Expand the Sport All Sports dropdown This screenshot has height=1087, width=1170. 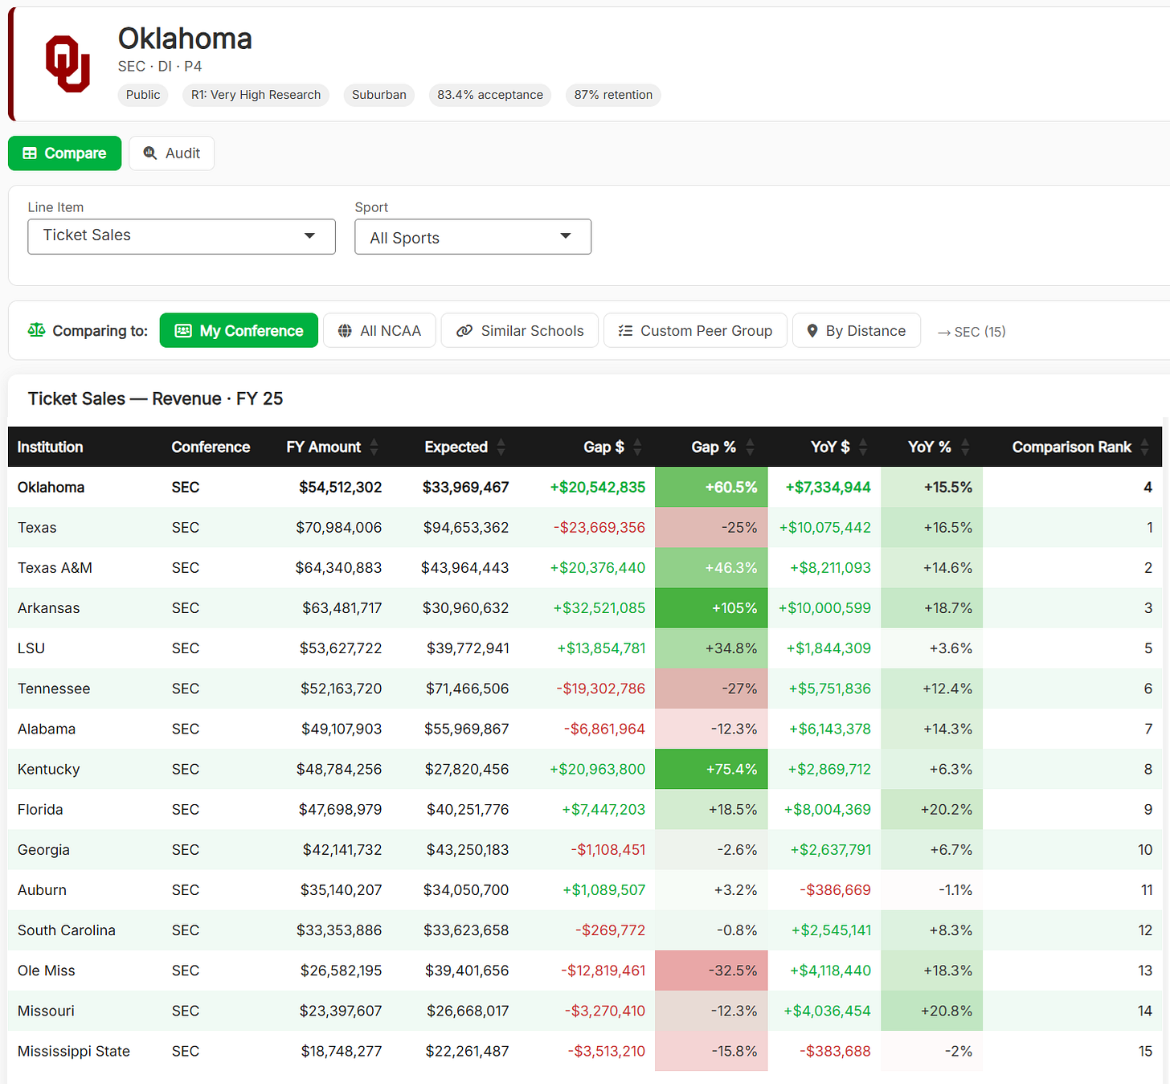472,237
